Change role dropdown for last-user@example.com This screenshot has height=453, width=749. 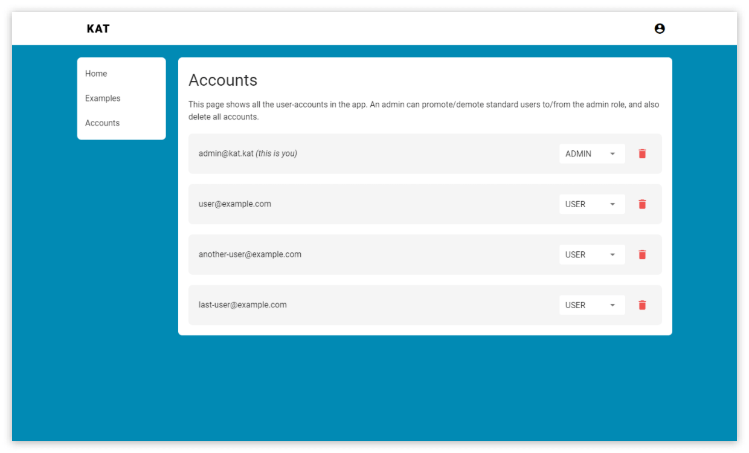[592, 305]
